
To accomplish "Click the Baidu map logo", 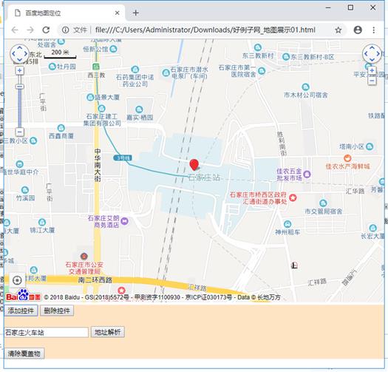I will 24,295.
